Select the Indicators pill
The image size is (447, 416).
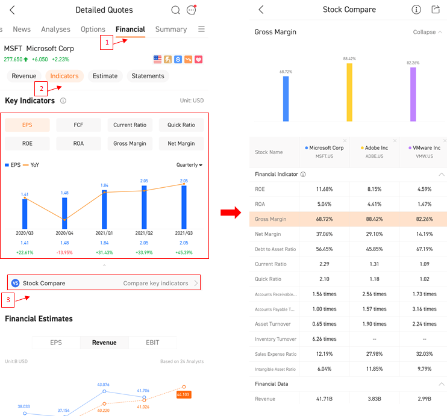64,76
